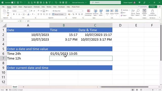162x91 pixels.
Task: Click the Increase Indent icon
Action: (50, 14)
